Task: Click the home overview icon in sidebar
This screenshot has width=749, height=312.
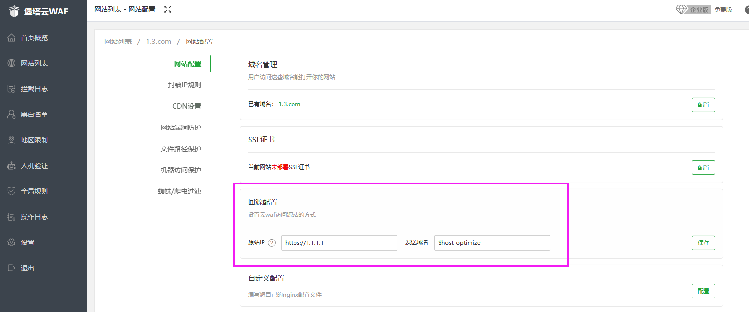Action: (12, 38)
